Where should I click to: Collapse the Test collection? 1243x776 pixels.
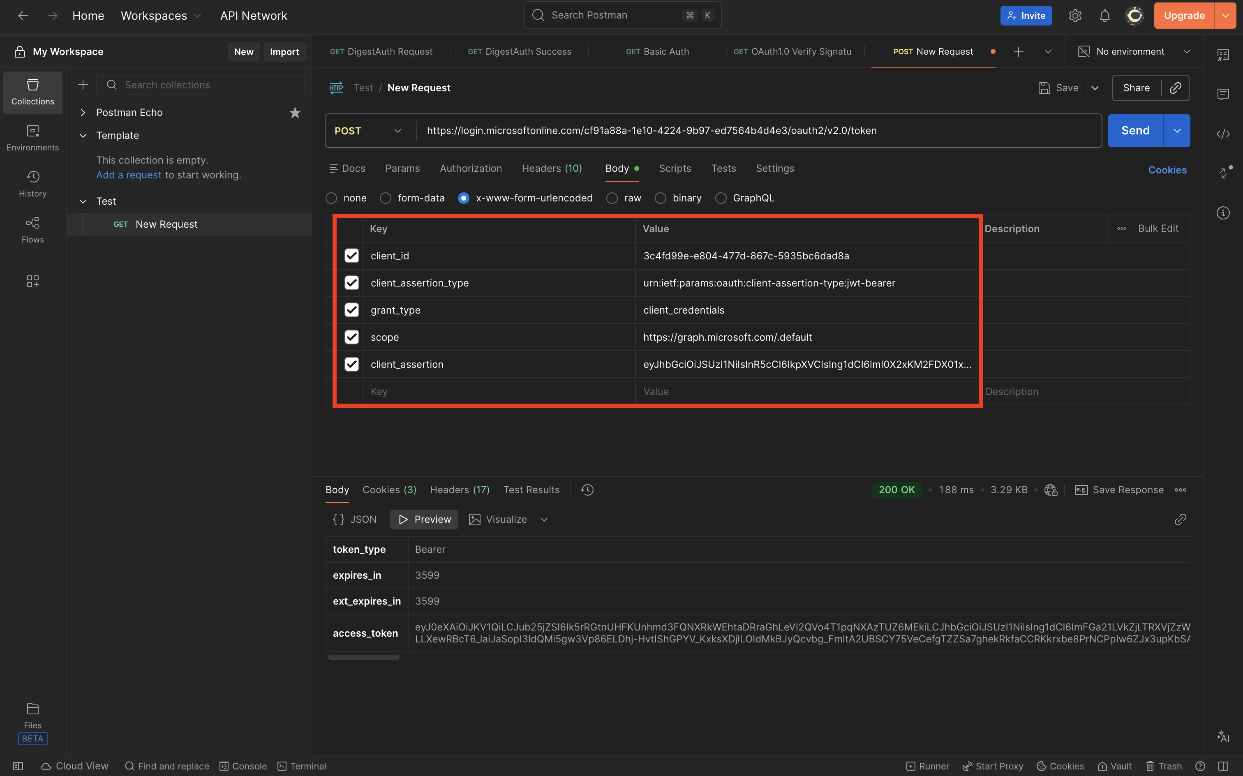point(83,201)
